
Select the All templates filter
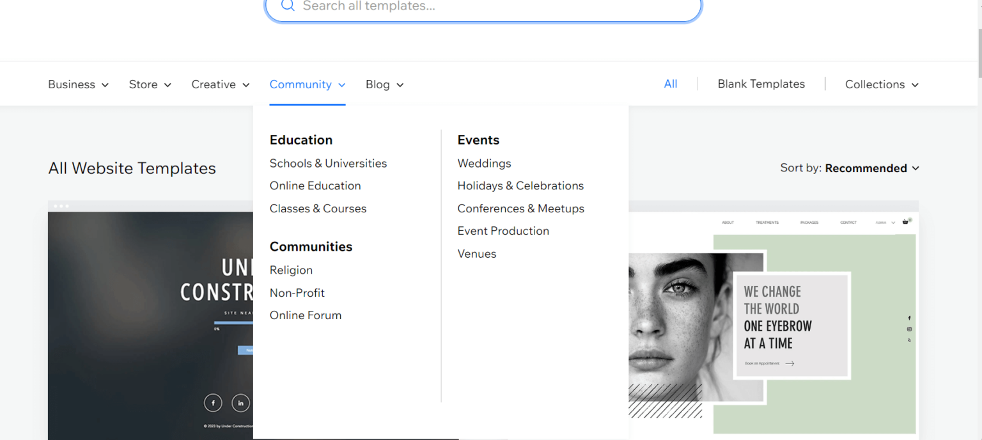(671, 84)
